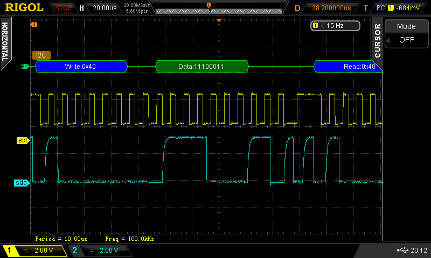This screenshot has height=258, width=431.
Task: Change cursor mode OFF setting
Action: click(x=407, y=40)
